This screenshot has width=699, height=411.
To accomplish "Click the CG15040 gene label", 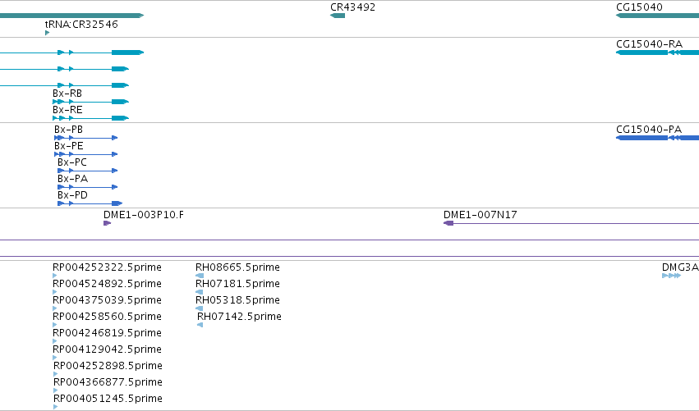I will point(639,7).
